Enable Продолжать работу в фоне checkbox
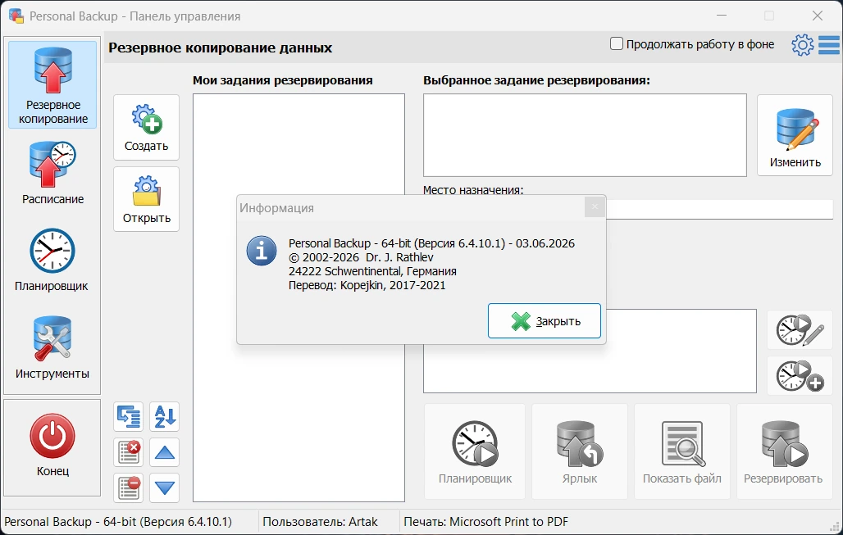 [x=617, y=43]
